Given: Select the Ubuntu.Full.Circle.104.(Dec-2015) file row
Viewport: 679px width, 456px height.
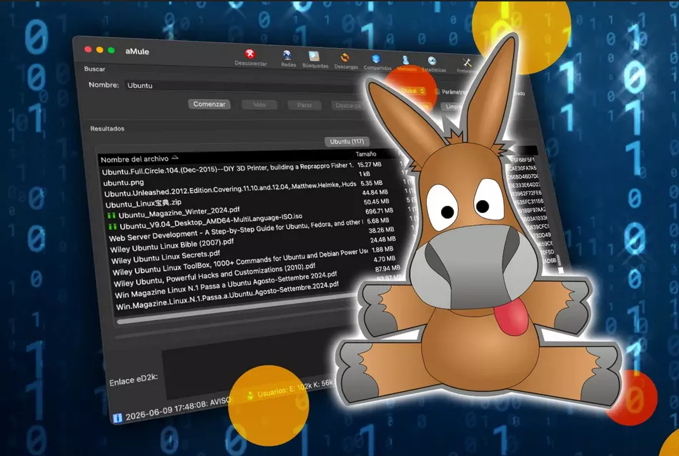Looking at the screenshot, I should pyautogui.click(x=228, y=169).
